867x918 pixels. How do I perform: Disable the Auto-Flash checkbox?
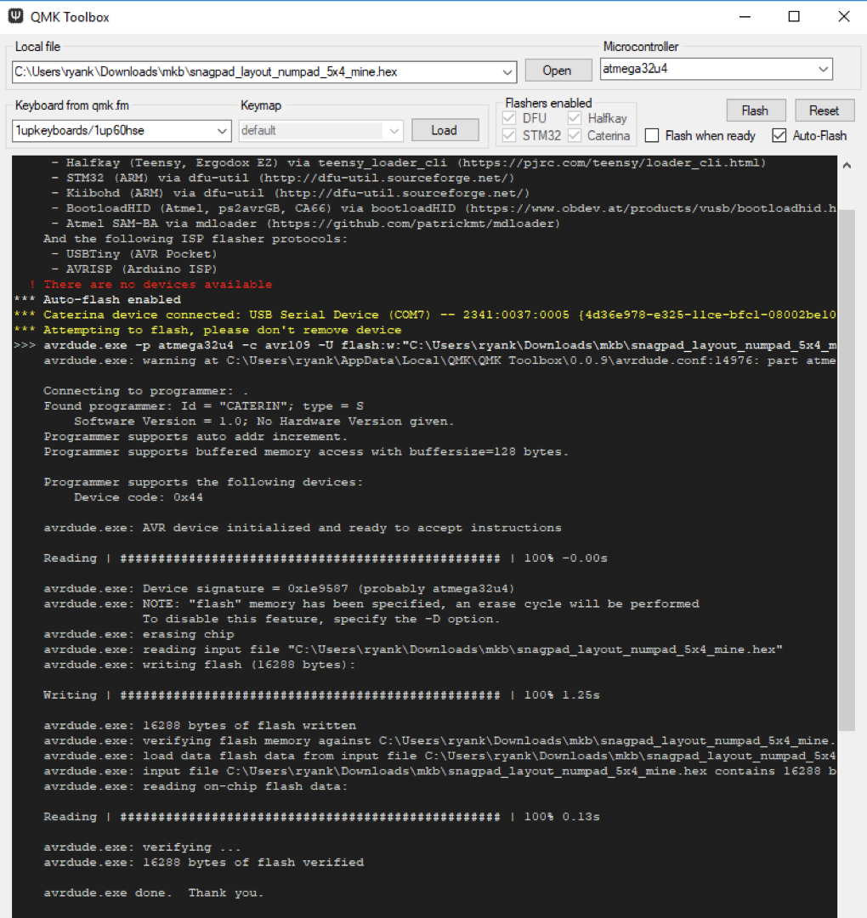(779, 136)
